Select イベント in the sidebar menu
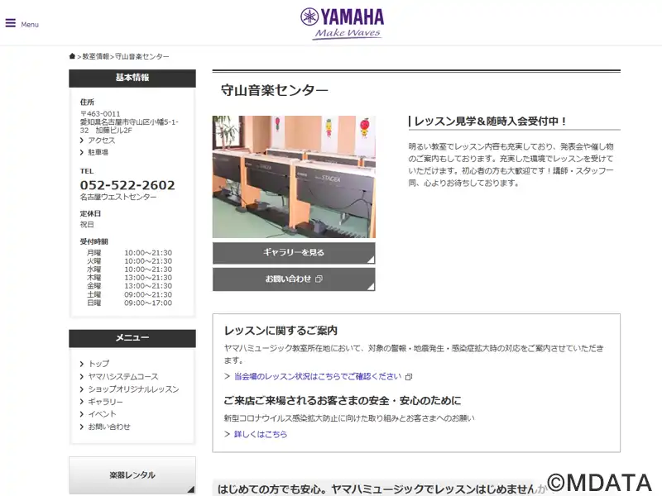The width and height of the screenshot is (662, 496). tap(102, 414)
